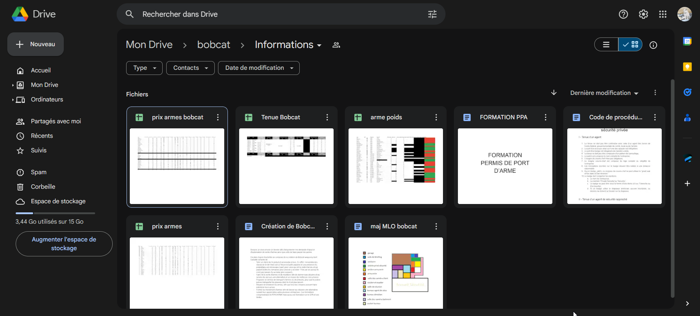700x316 pixels.
Task: Go to Partagés avec moi
Action: pyautogui.click(x=56, y=121)
